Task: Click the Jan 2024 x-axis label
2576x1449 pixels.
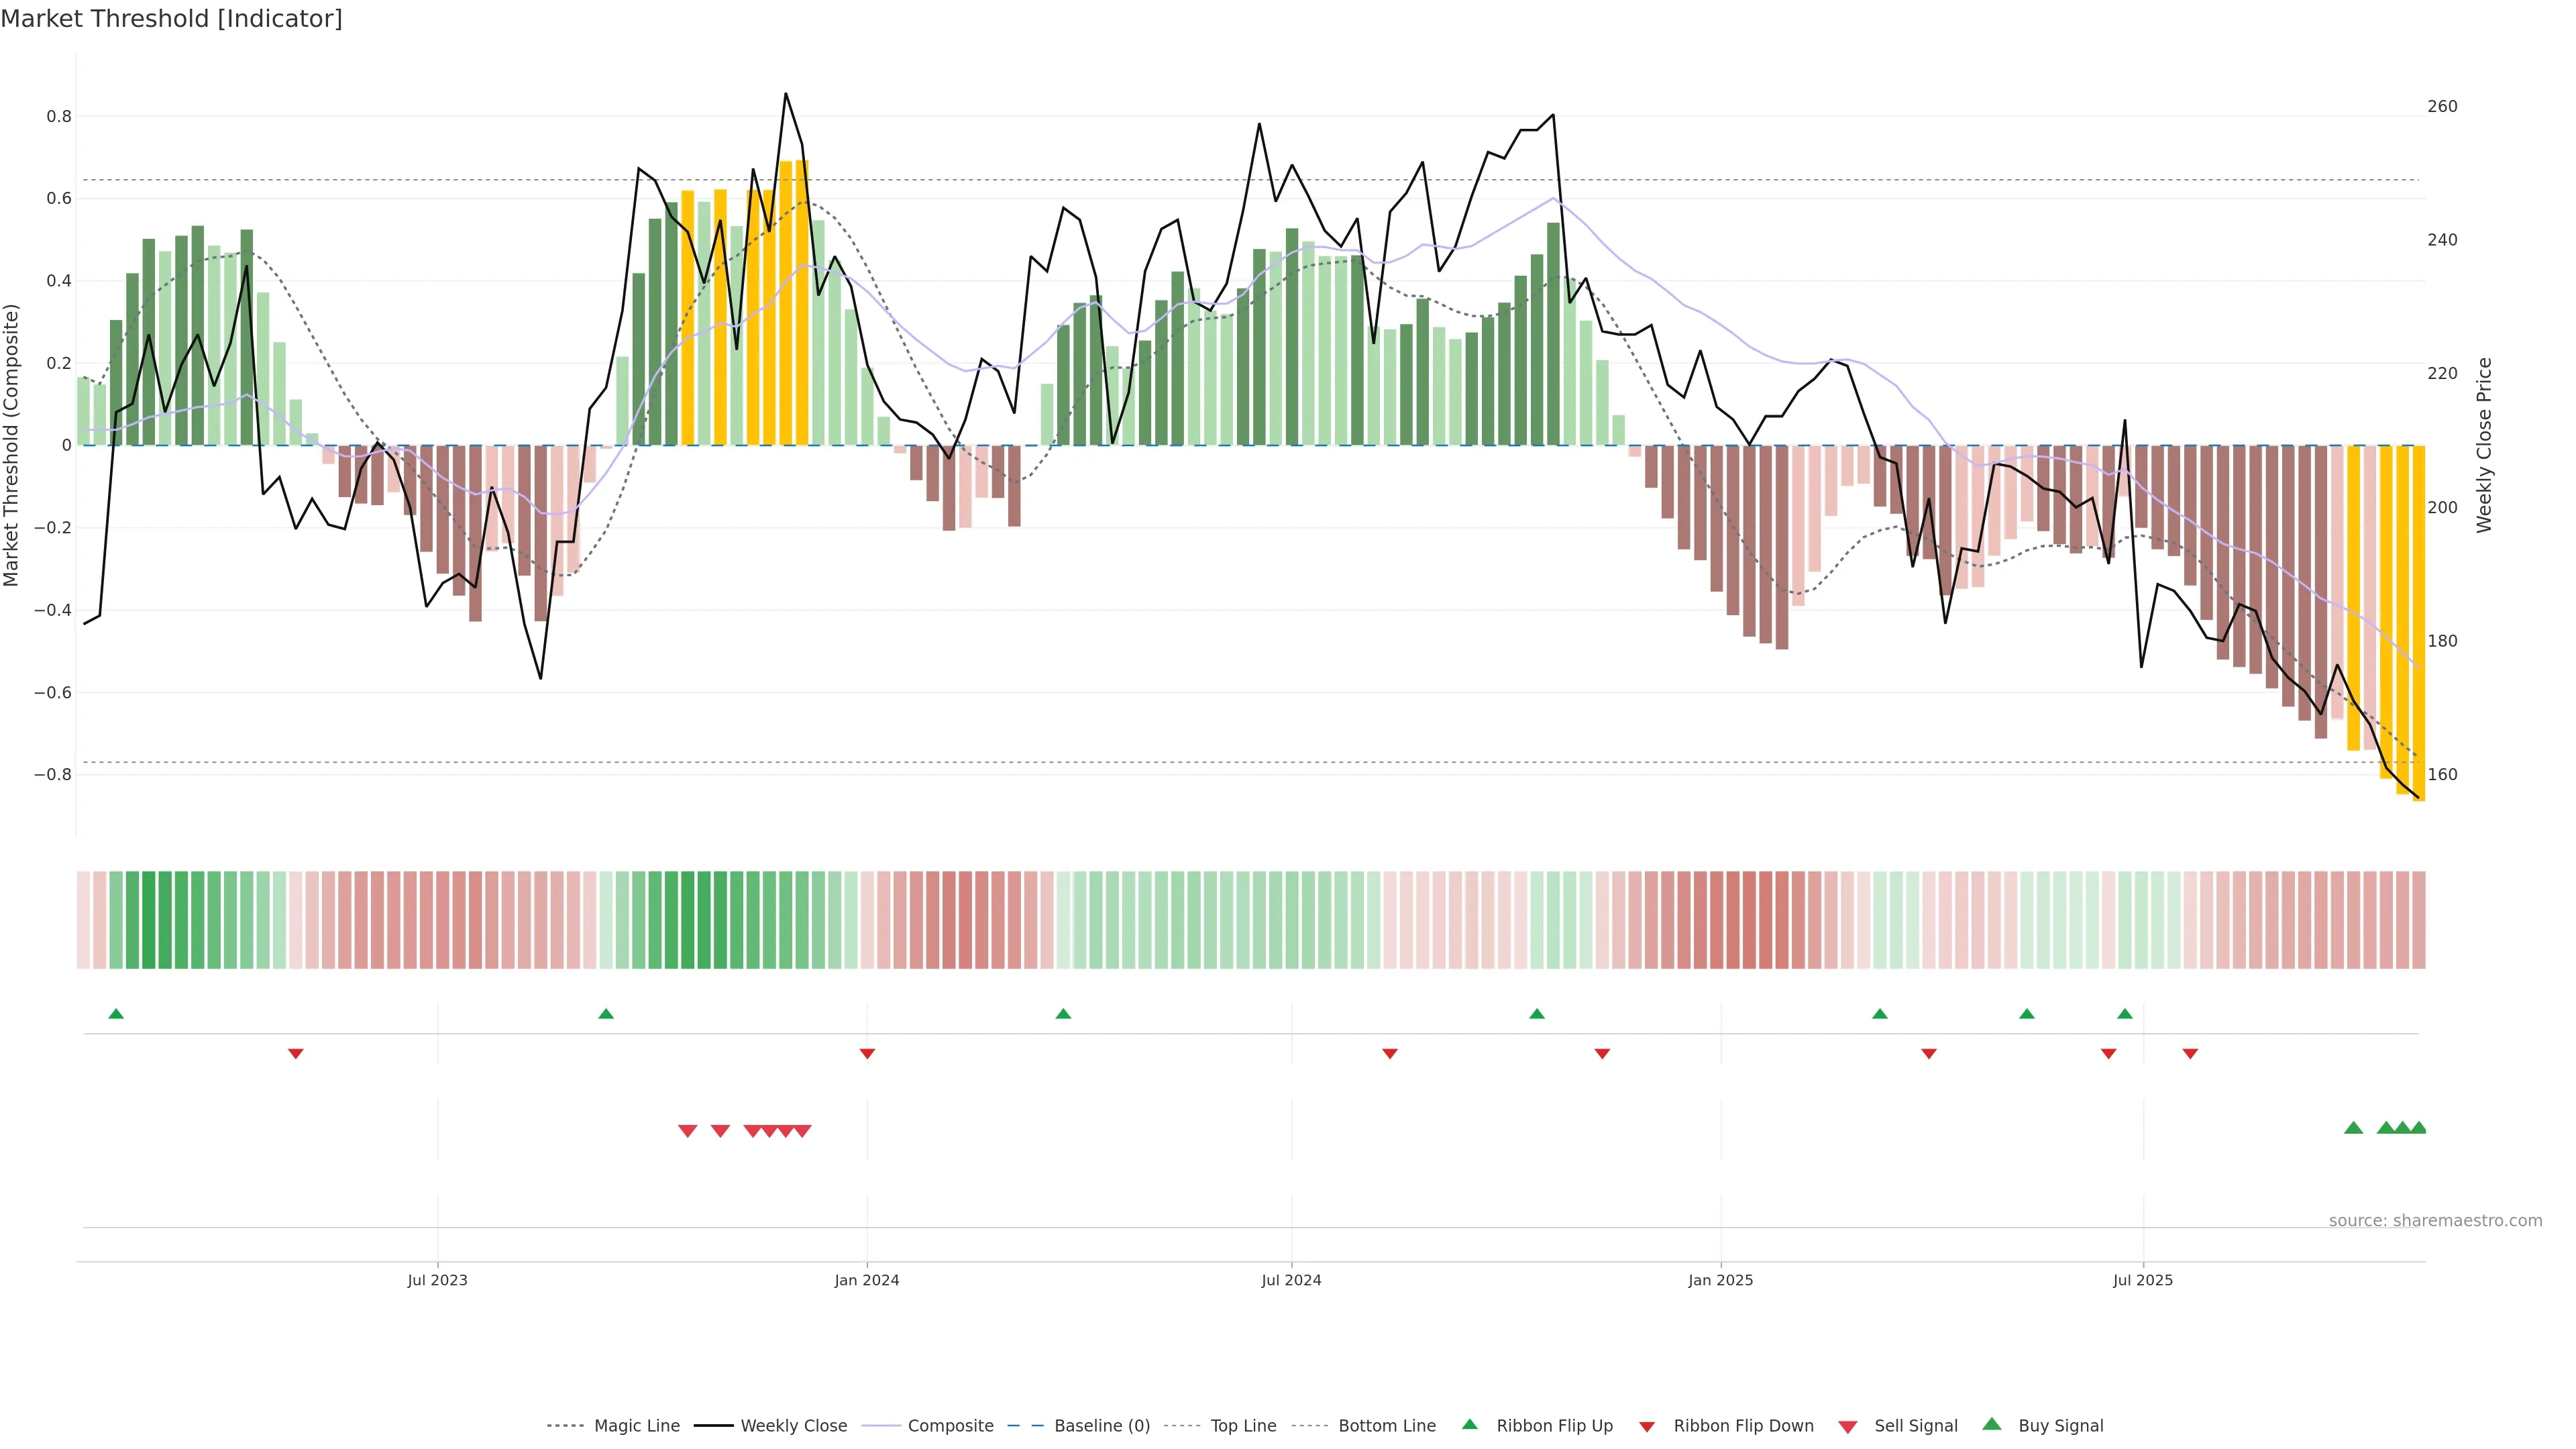Action: coord(866,1280)
